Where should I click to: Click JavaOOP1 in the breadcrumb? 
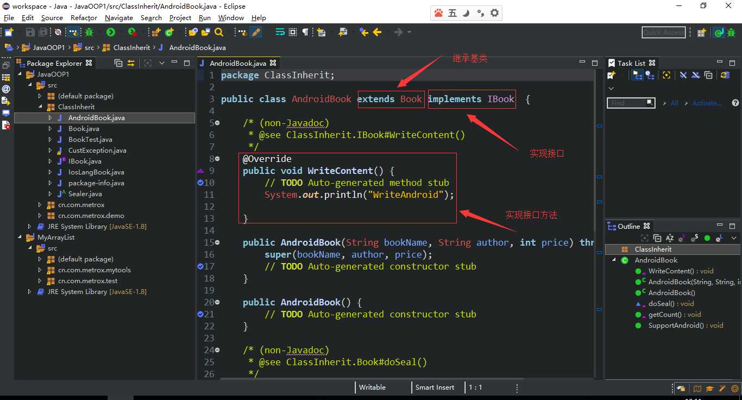[48, 48]
